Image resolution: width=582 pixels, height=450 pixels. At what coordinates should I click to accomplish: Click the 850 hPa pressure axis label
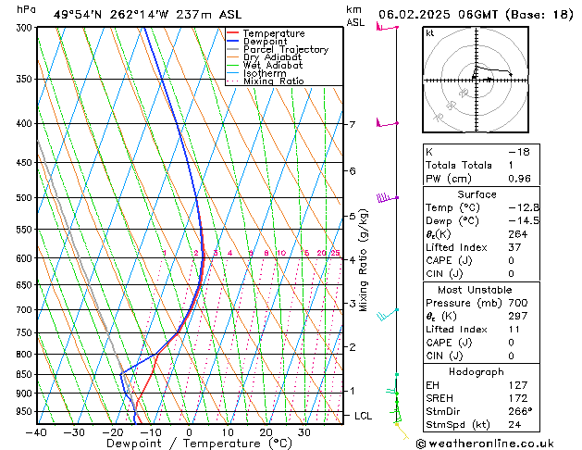[x=24, y=374]
